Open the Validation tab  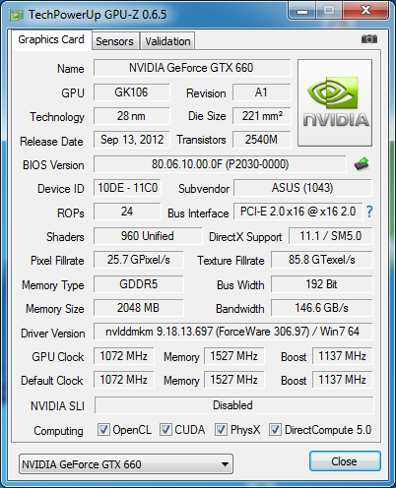point(167,41)
